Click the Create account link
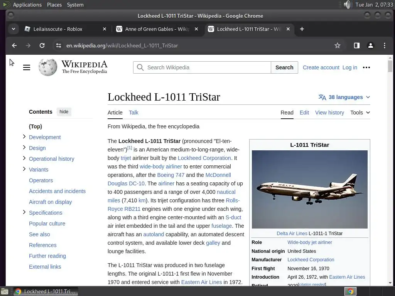Image resolution: width=395 pixels, height=296 pixels. click(x=321, y=67)
